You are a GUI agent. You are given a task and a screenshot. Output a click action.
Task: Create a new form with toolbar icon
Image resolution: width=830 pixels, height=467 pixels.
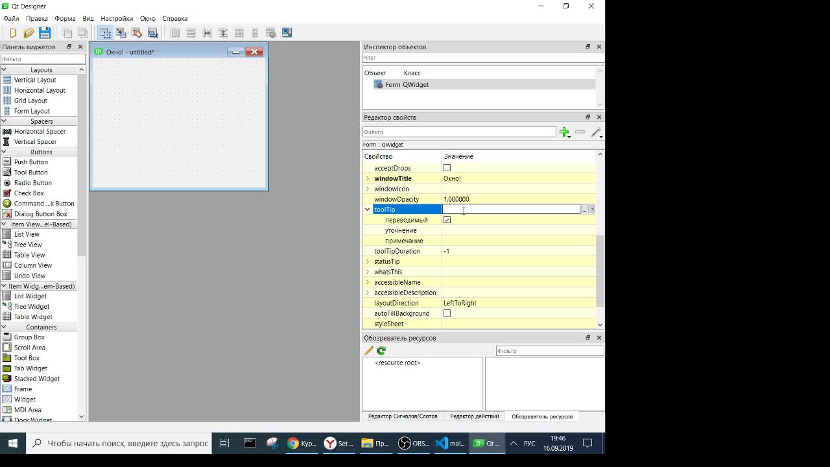tap(13, 32)
